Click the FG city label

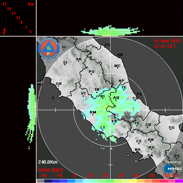click(172, 128)
